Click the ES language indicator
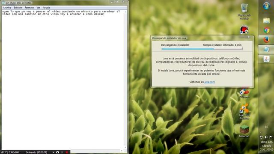Viewport: 274px width, 154px height. [266, 127]
